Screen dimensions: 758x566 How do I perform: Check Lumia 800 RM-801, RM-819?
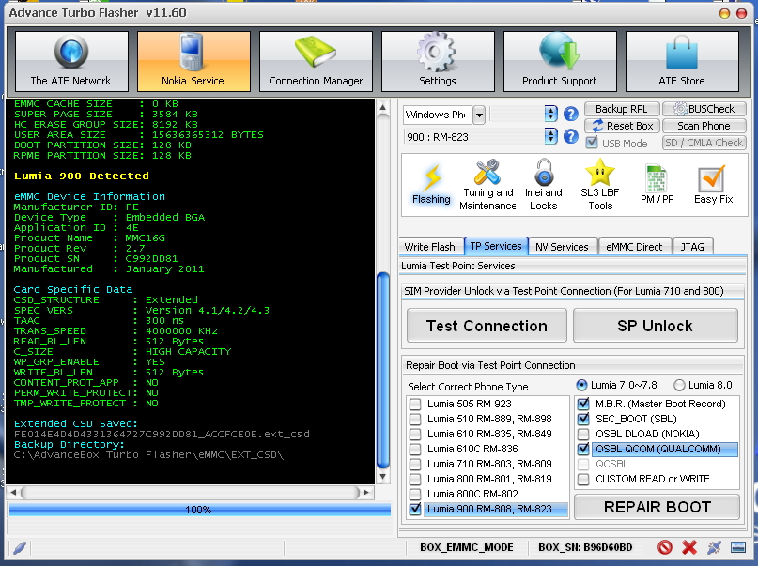pyautogui.click(x=415, y=479)
